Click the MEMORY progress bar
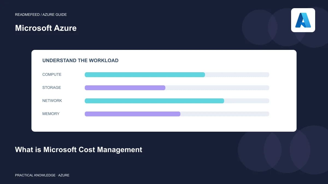 point(177,114)
